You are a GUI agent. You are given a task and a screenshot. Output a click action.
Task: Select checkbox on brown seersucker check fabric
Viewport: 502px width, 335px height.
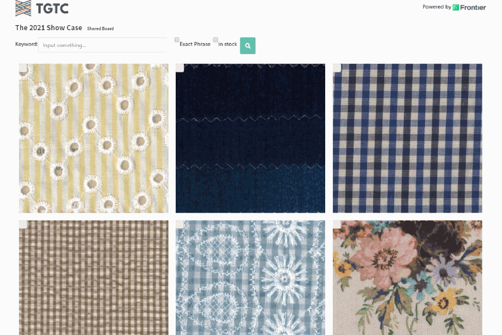[23, 224]
